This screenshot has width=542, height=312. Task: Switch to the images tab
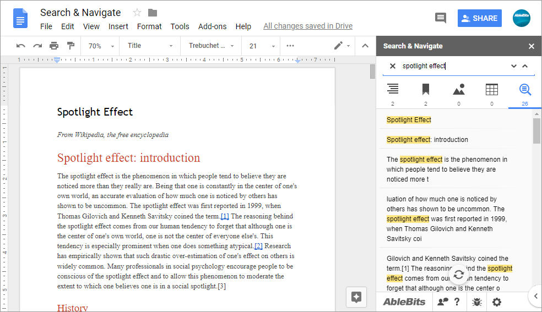[x=459, y=94]
